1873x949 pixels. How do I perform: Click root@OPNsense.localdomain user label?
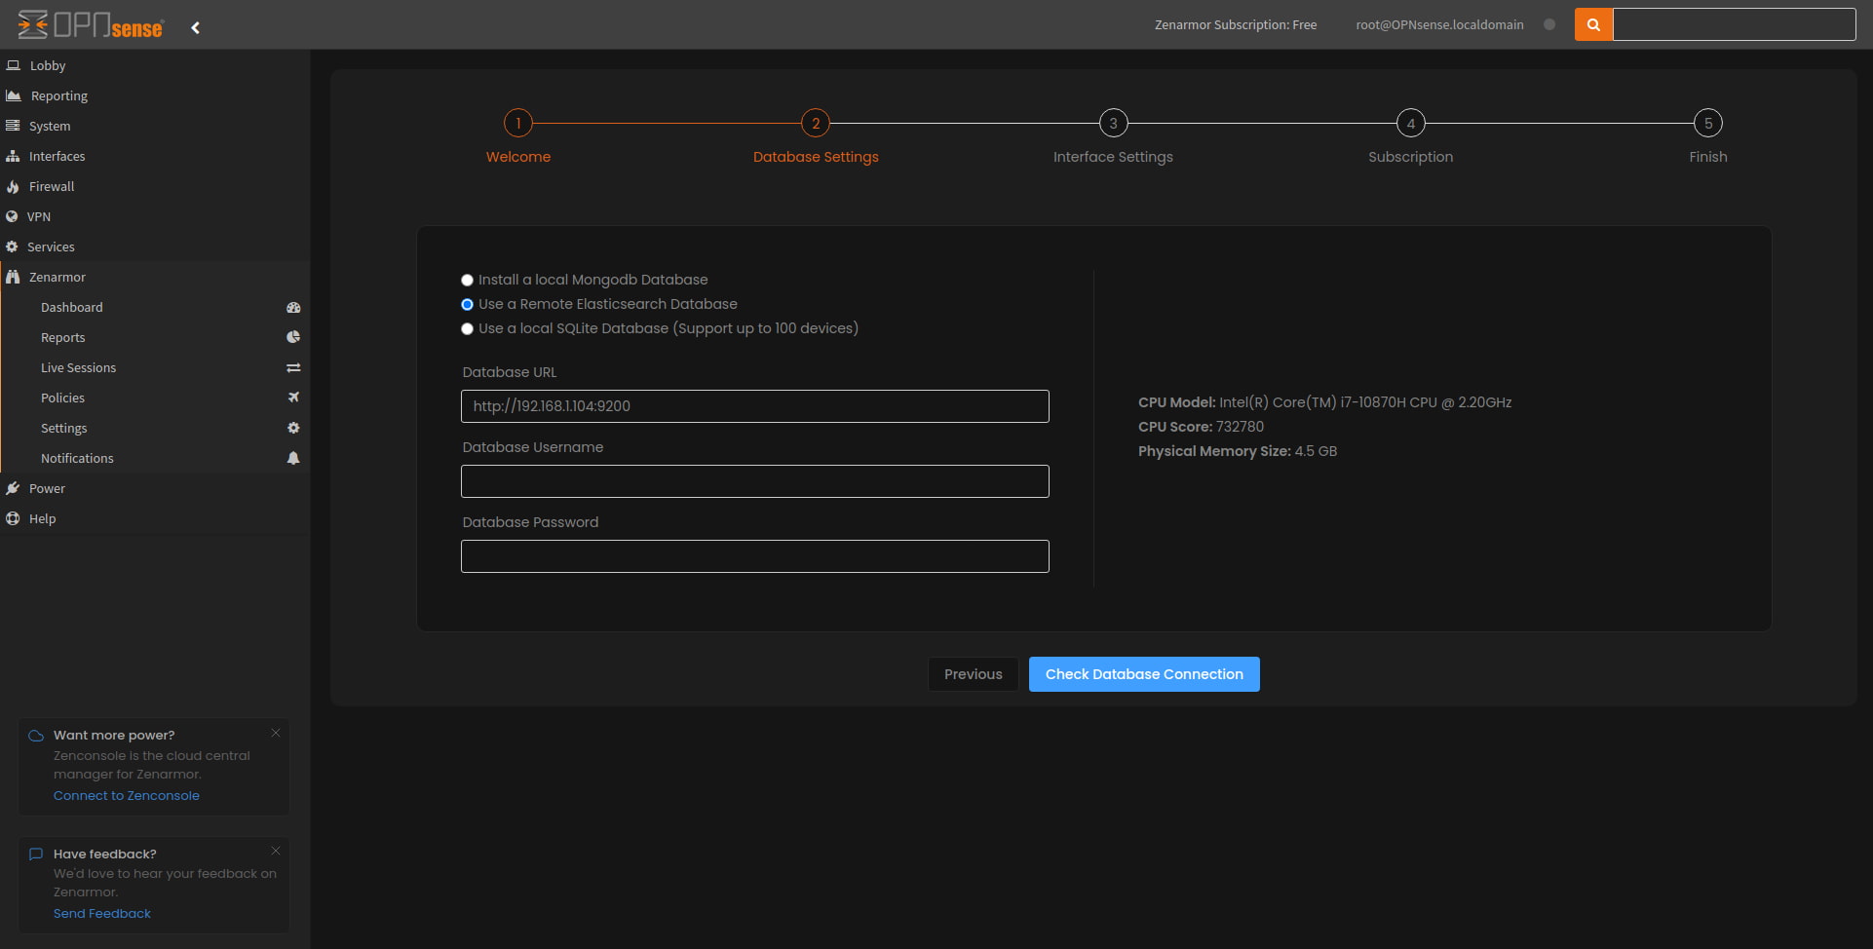click(1439, 24)
